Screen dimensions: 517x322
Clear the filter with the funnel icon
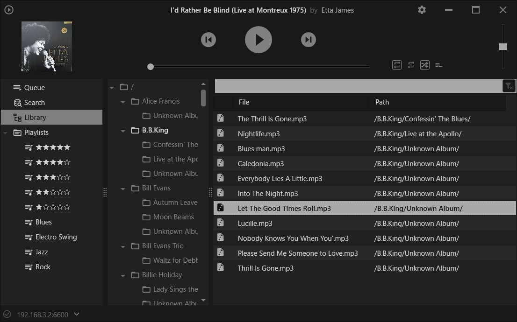tap(509, 86)
